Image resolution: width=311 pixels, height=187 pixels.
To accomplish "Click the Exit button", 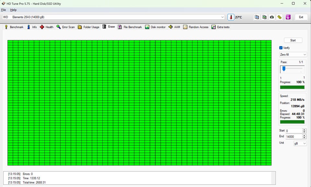I will click(301, 17).
